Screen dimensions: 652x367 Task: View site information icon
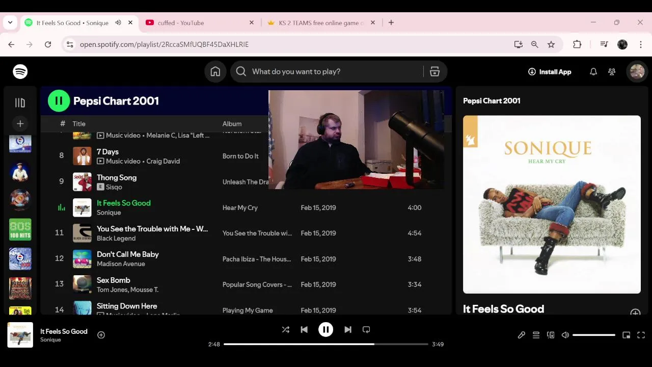[70, 45]
